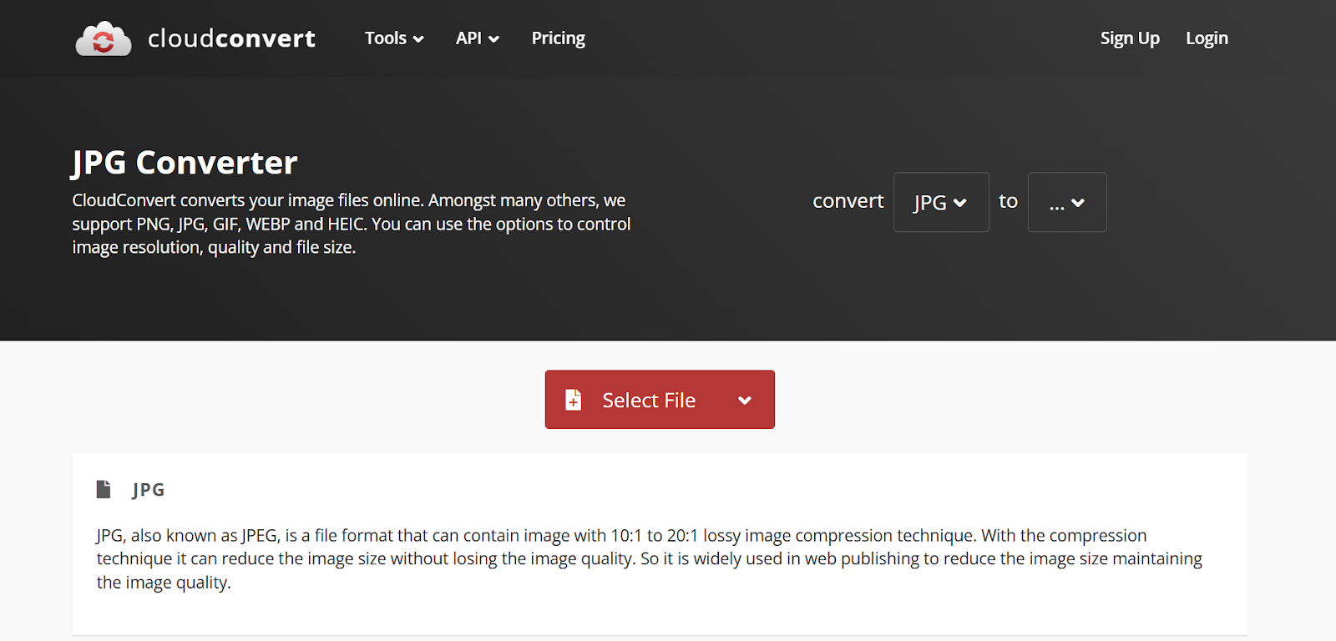Image resolution: width=1336 pixels, height=641 pixels.
Task: Click the Login link
Action: click(1207, 38)
